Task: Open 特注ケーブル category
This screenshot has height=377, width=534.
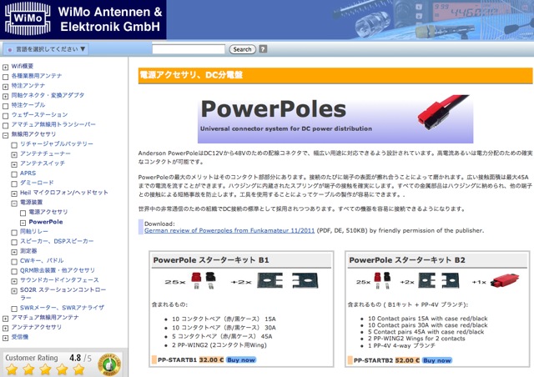Action: pos(28,105)
